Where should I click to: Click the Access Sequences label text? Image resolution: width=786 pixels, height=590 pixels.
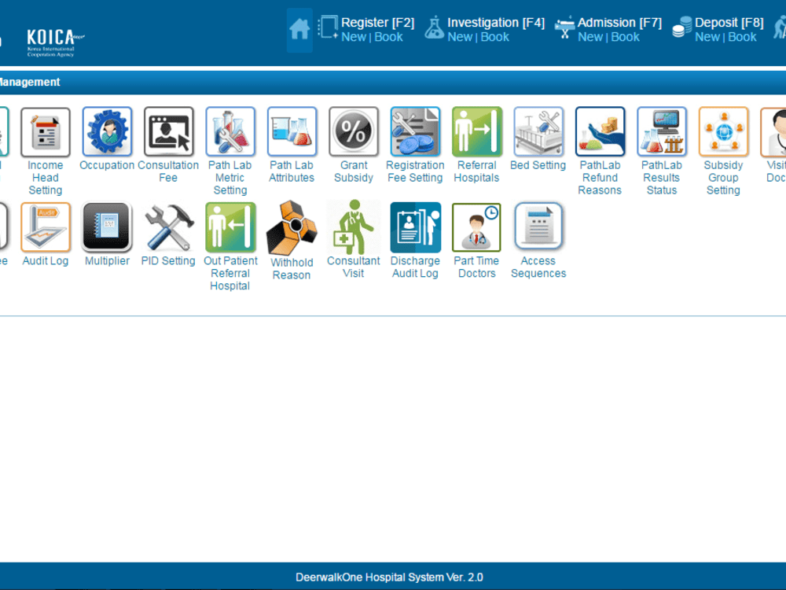click(538, 267)
